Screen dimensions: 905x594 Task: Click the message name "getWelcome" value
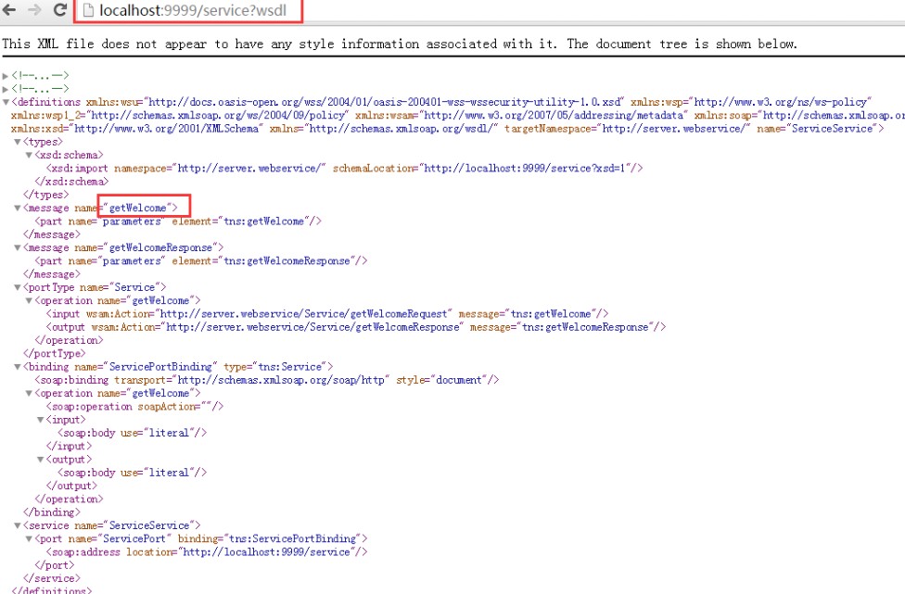138,209
